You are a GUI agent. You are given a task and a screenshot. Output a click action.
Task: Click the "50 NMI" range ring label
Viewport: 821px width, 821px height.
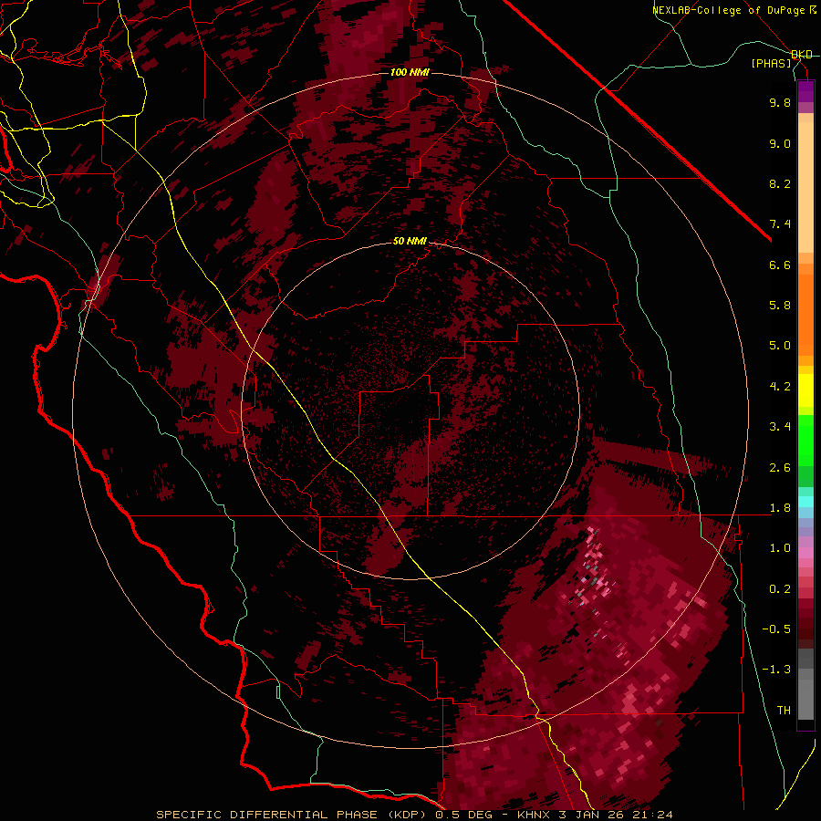tap(410, 242)
